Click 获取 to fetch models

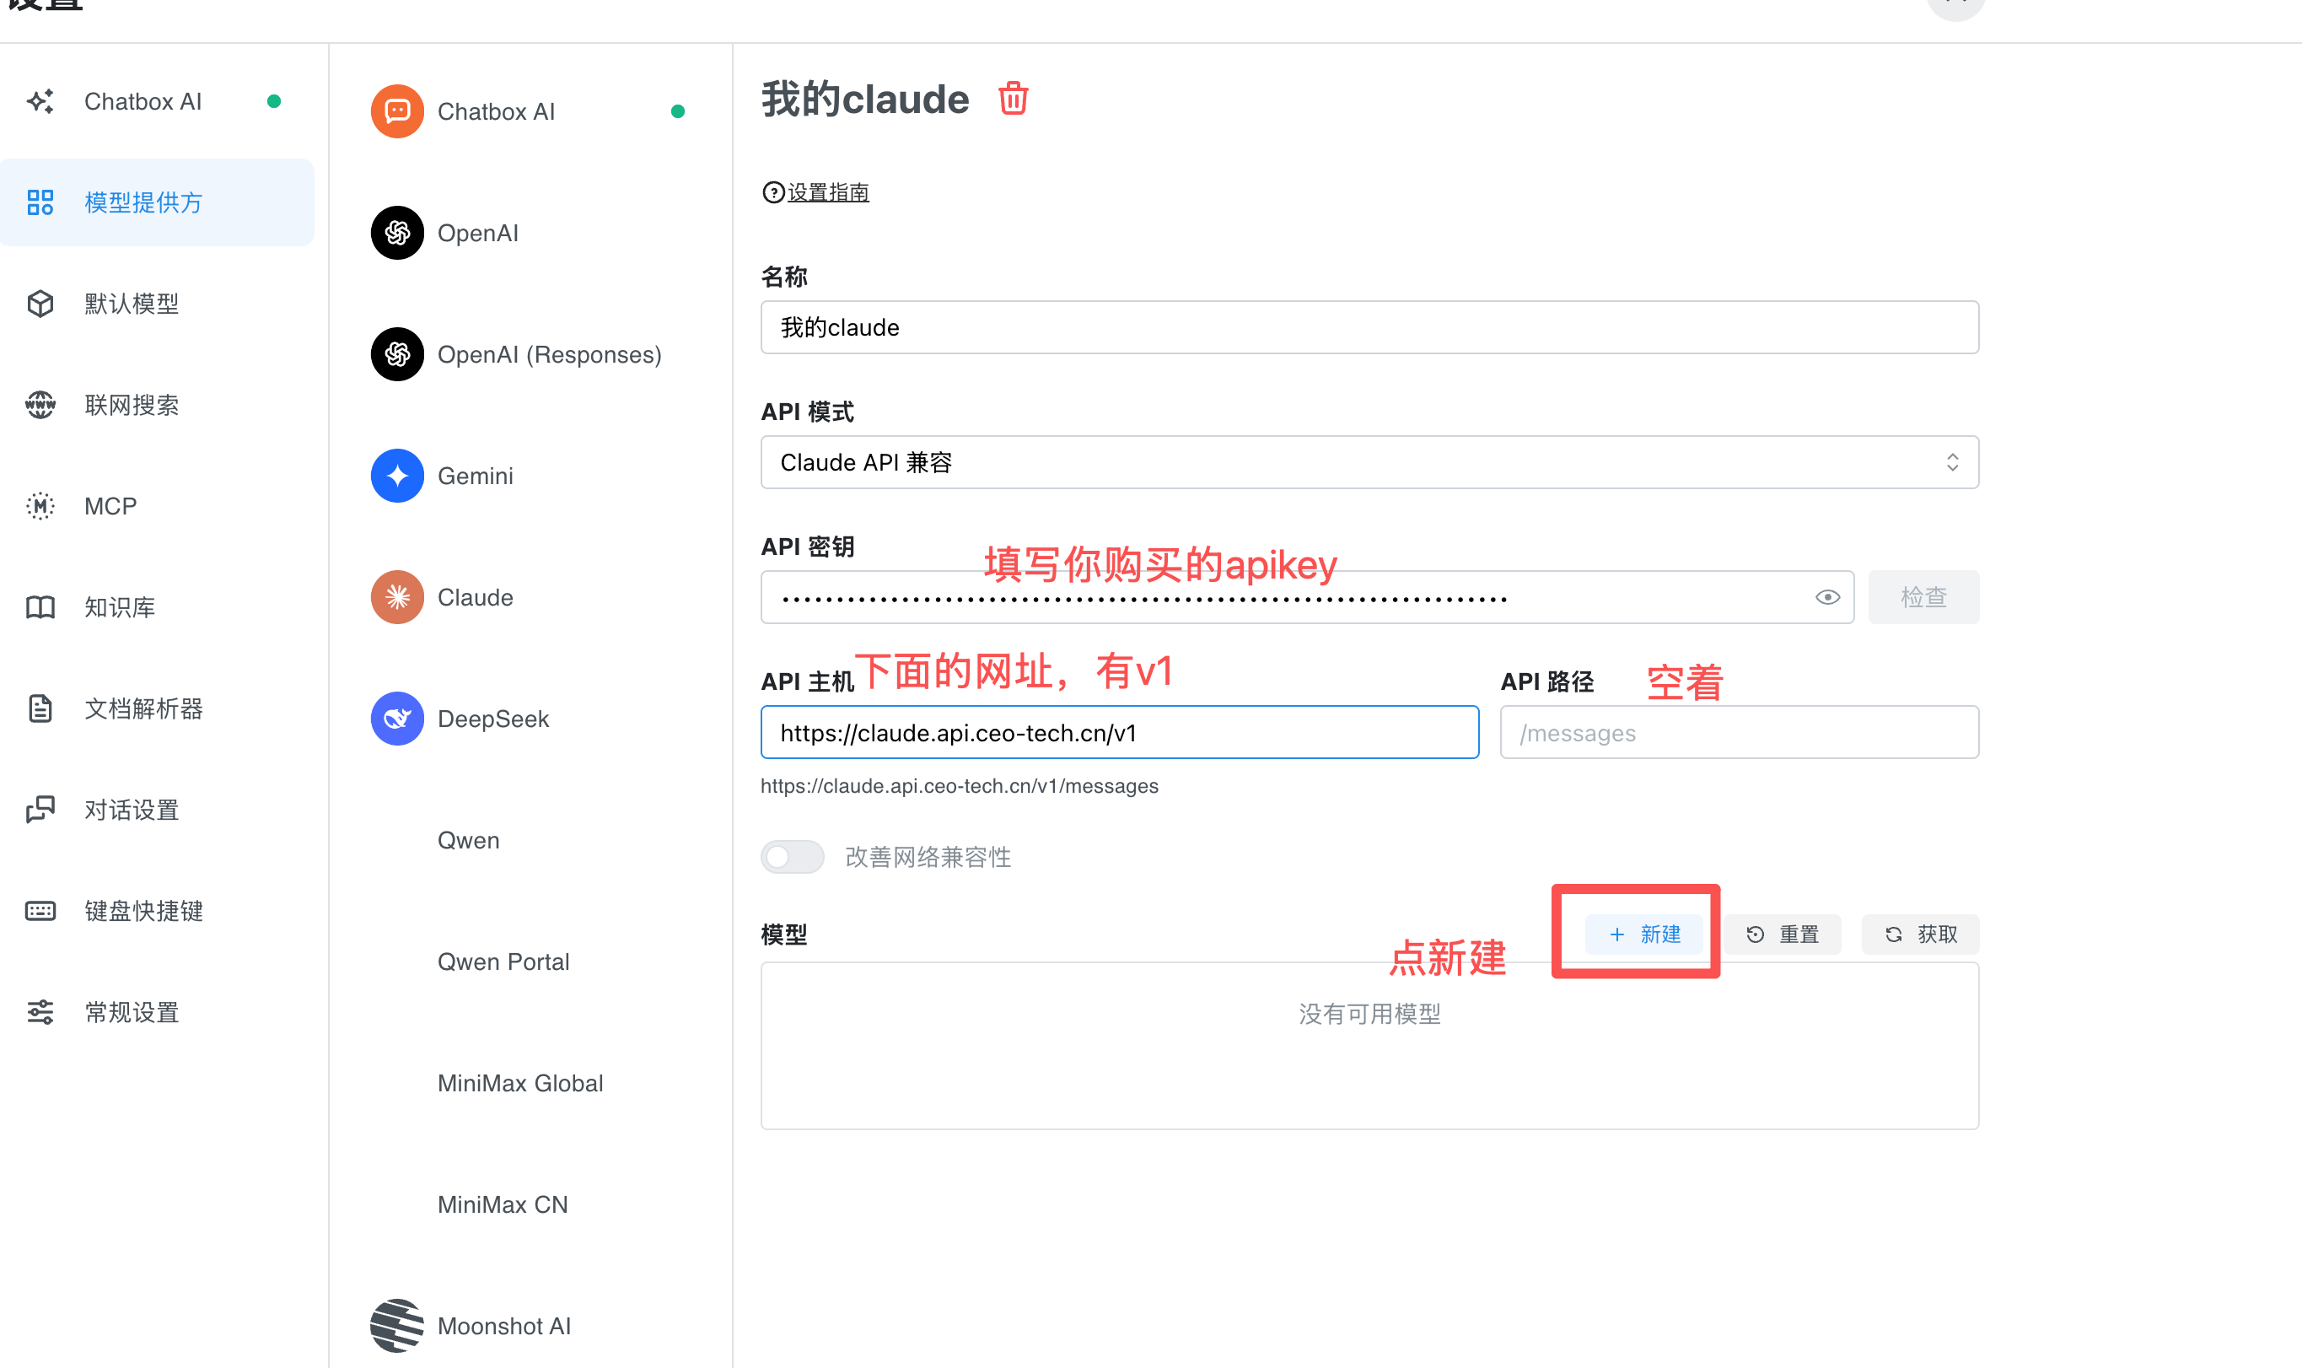tap(1921, 934)
